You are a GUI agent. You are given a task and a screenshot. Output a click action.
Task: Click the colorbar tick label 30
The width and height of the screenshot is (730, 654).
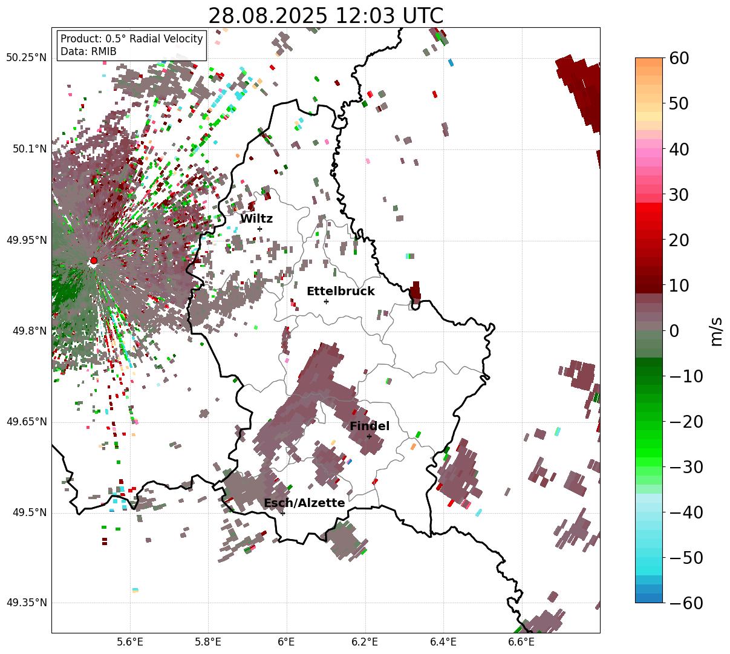coord(678,195)
